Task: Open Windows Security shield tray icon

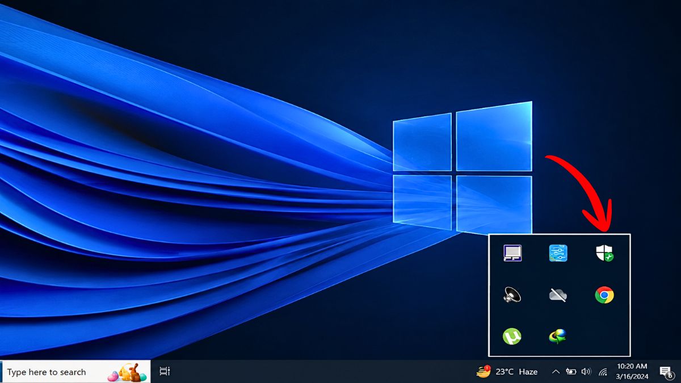Action: [604, 253]
